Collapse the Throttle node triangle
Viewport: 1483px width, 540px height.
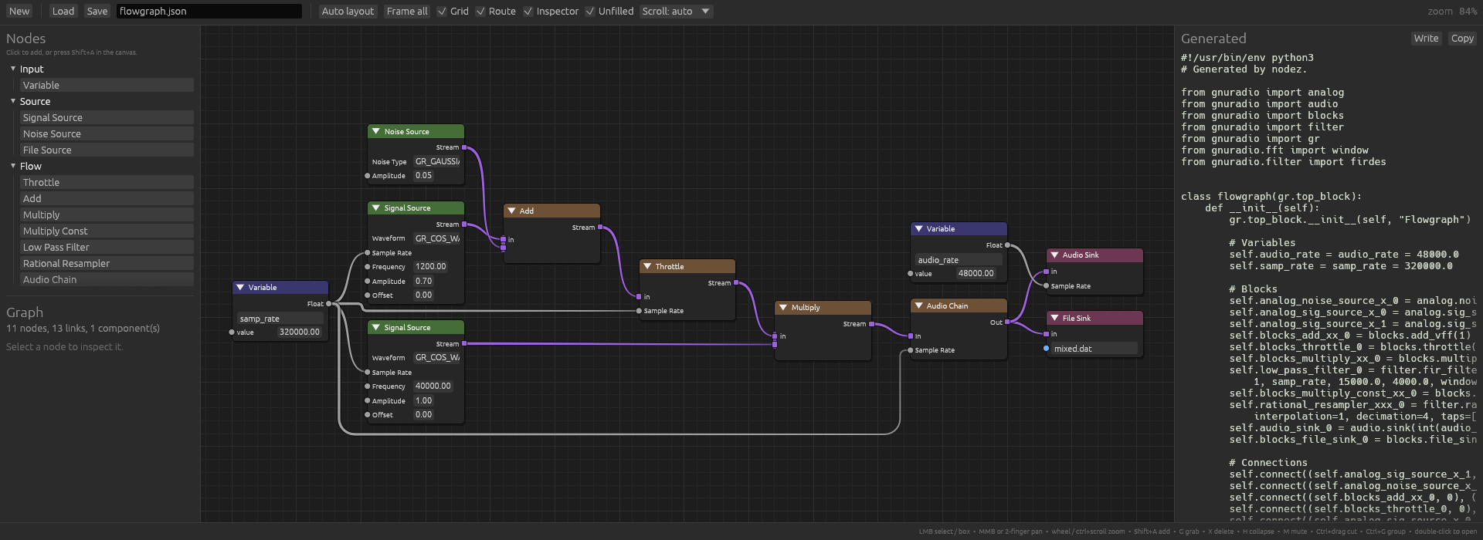point(647,266)
